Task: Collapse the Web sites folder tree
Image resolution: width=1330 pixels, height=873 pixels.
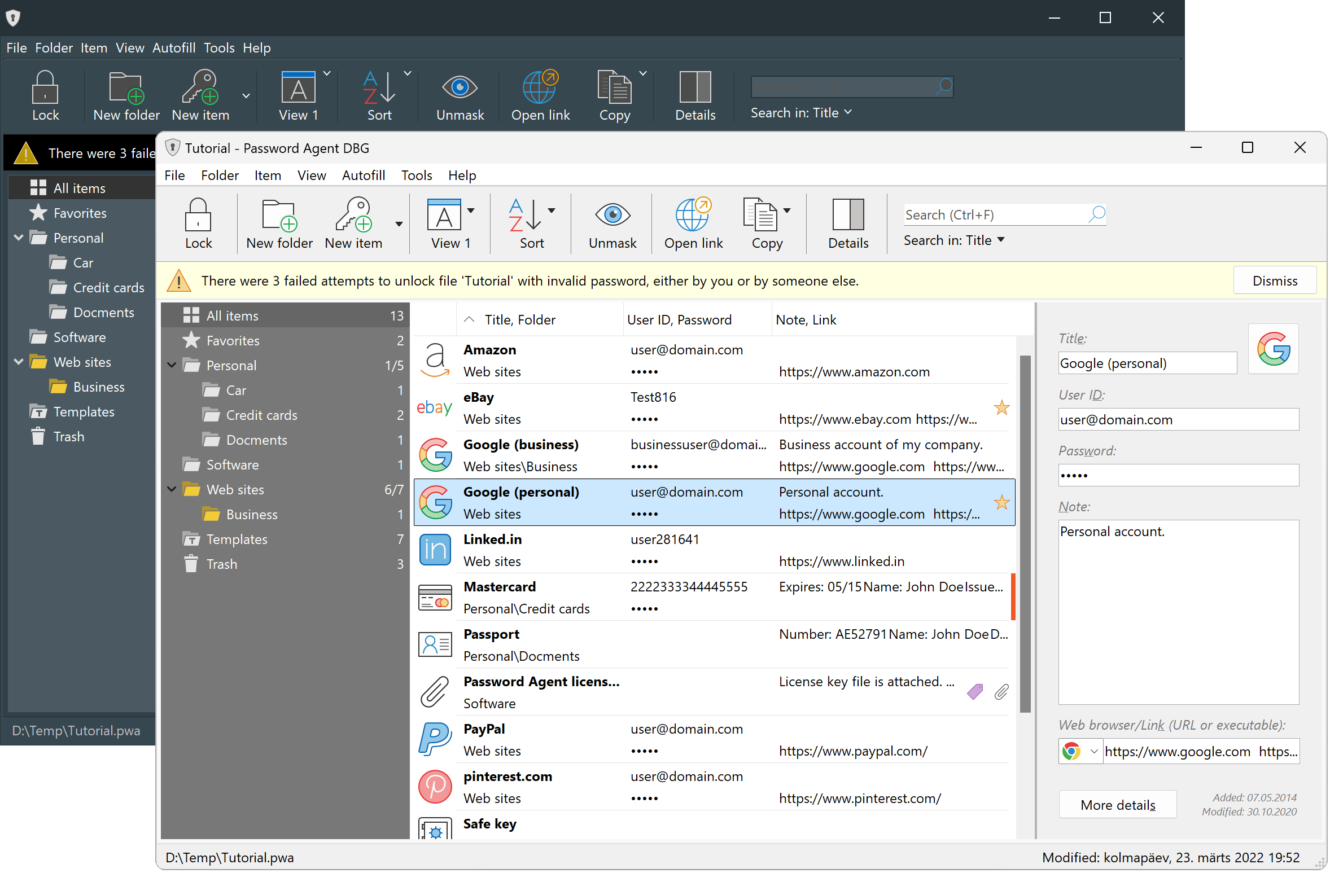Action: [172, 489]
